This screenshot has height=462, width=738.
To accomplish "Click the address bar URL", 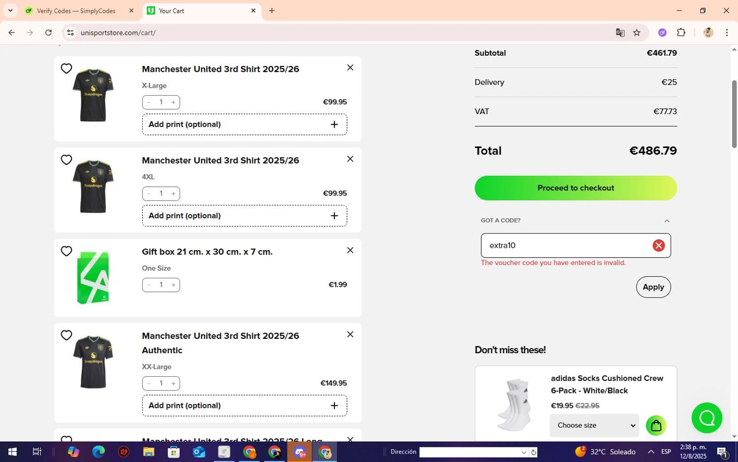I will point(118,33).
